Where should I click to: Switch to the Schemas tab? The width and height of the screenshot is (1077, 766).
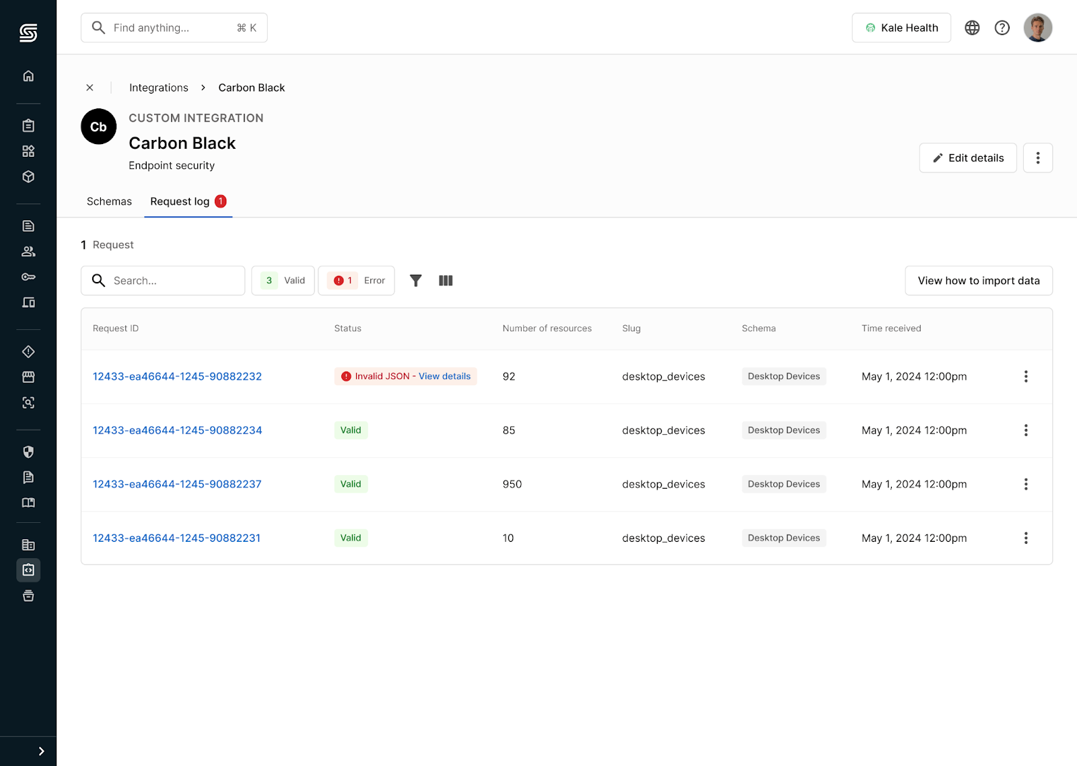109,201
